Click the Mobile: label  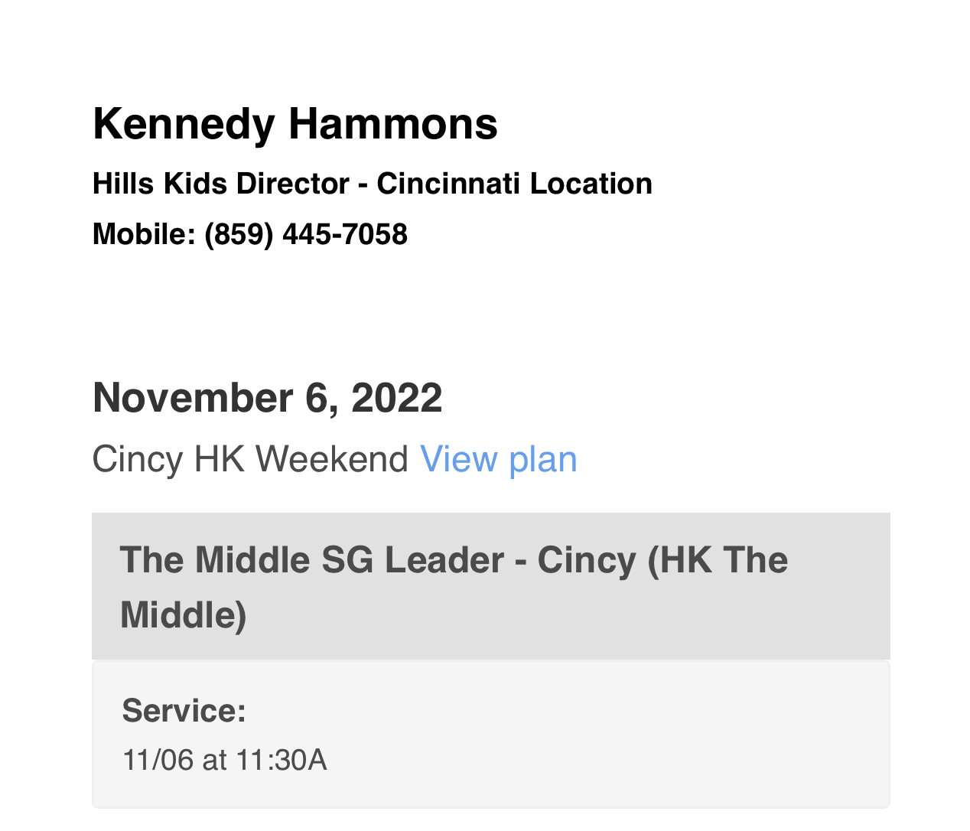[x=144, y=234]
